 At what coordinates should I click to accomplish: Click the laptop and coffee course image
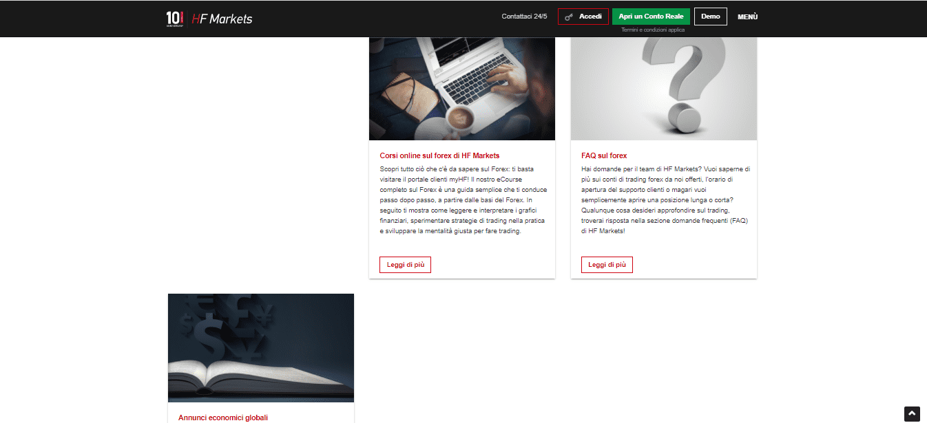tap(462, 89)
